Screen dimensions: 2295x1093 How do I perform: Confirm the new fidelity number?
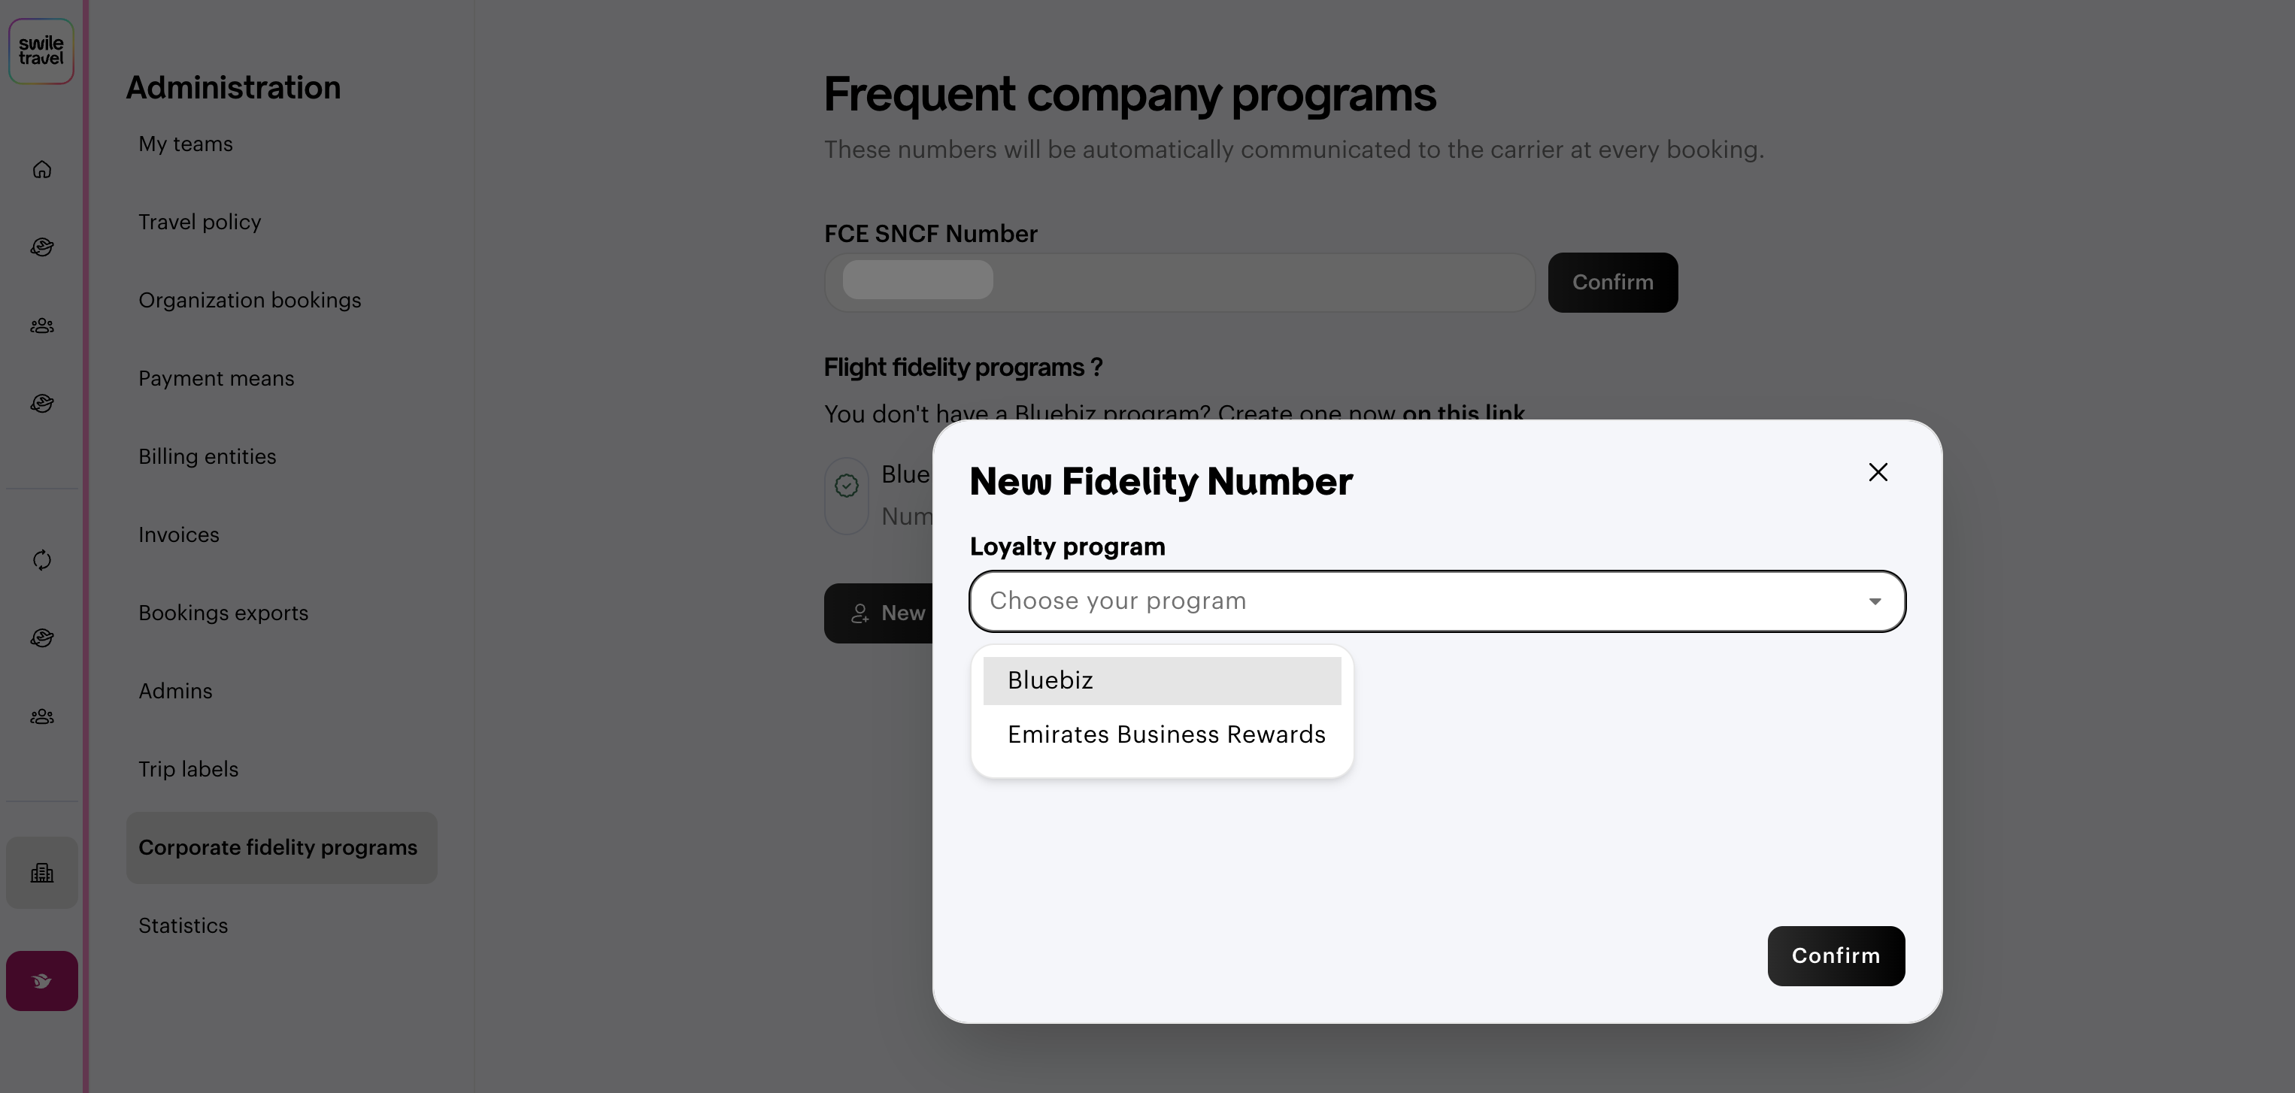1836,956
